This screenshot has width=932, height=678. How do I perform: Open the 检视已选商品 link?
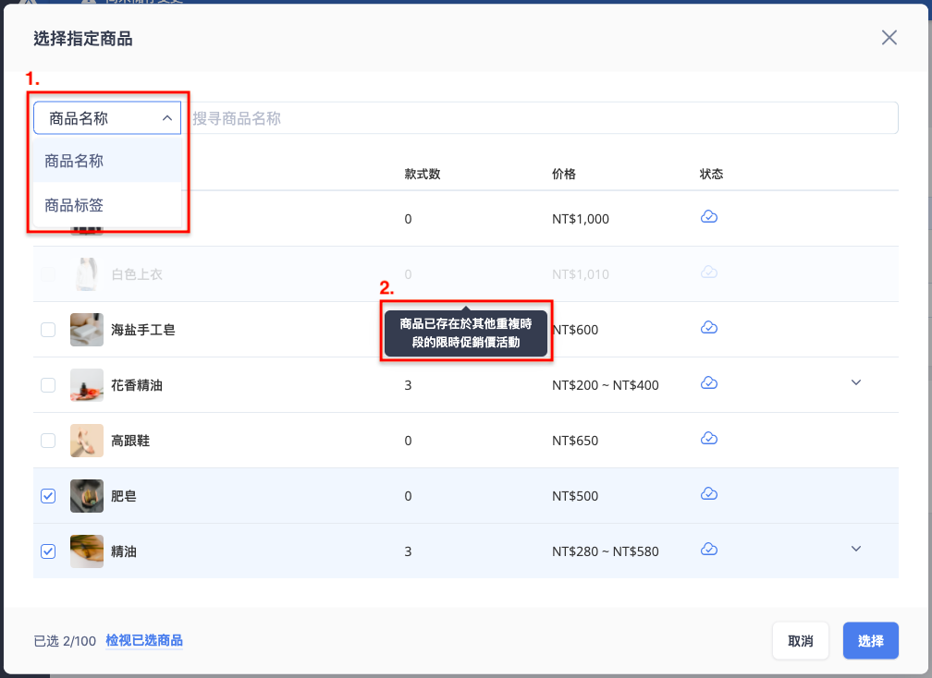click(144, 641)
